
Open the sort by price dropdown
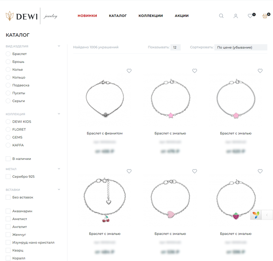pos(240,47)
